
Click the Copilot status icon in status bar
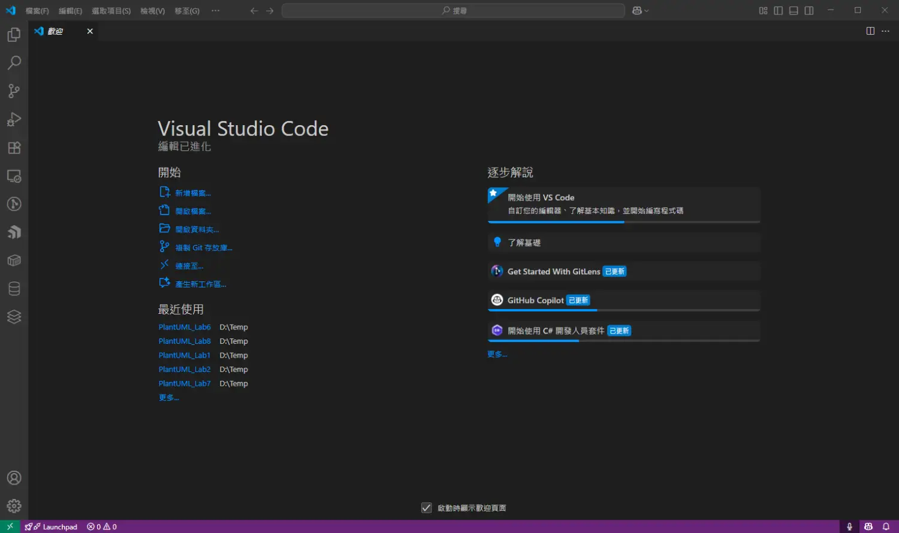(x=868, y=526)
